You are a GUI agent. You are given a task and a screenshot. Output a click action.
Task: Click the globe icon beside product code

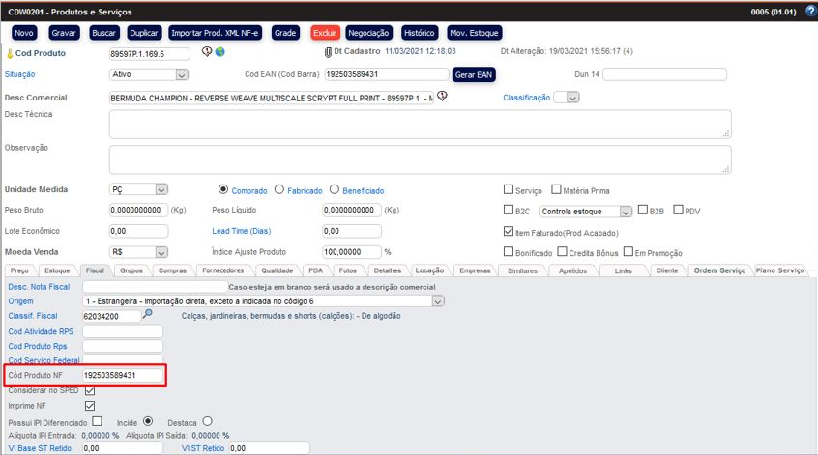pos(219,52)
